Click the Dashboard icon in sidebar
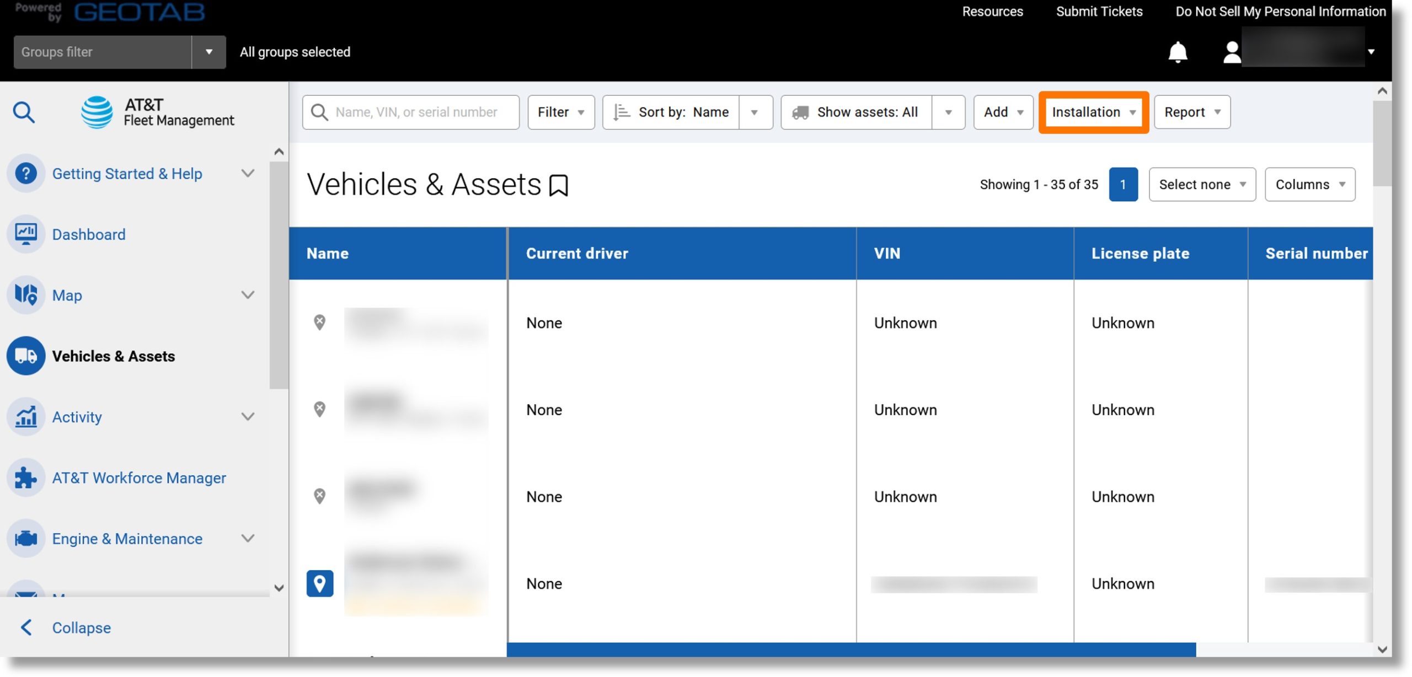Image resolution: width=1412 pixels, height=677 pixels. 26,235
